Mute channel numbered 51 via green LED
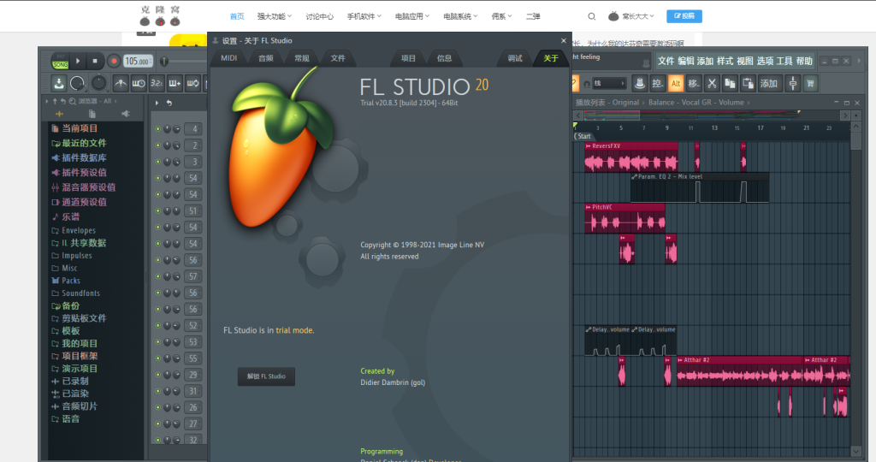Viewport: 876px width, 462px height. (x=158, y=211)
